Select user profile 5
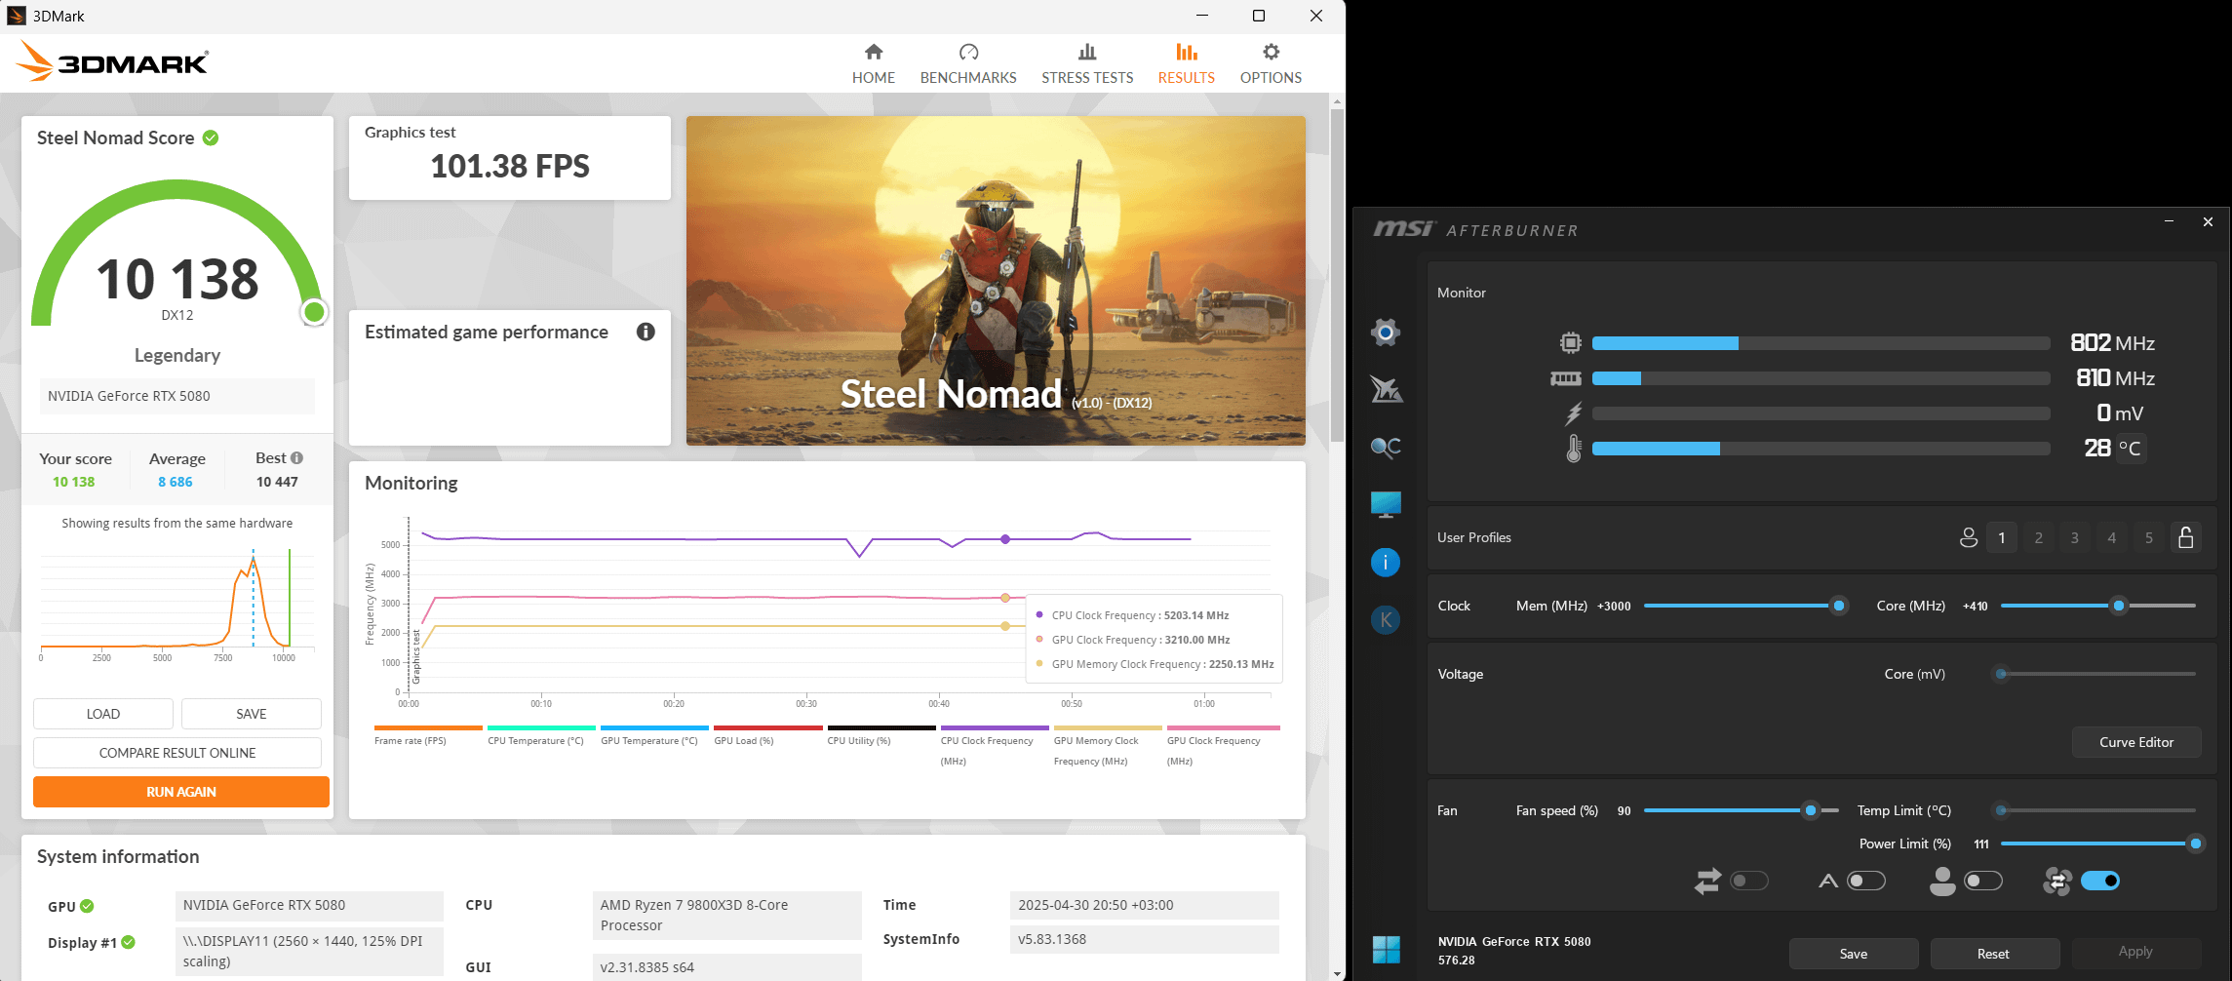This screenshot has height=981, width=2232. click(x=2149, y=537)
